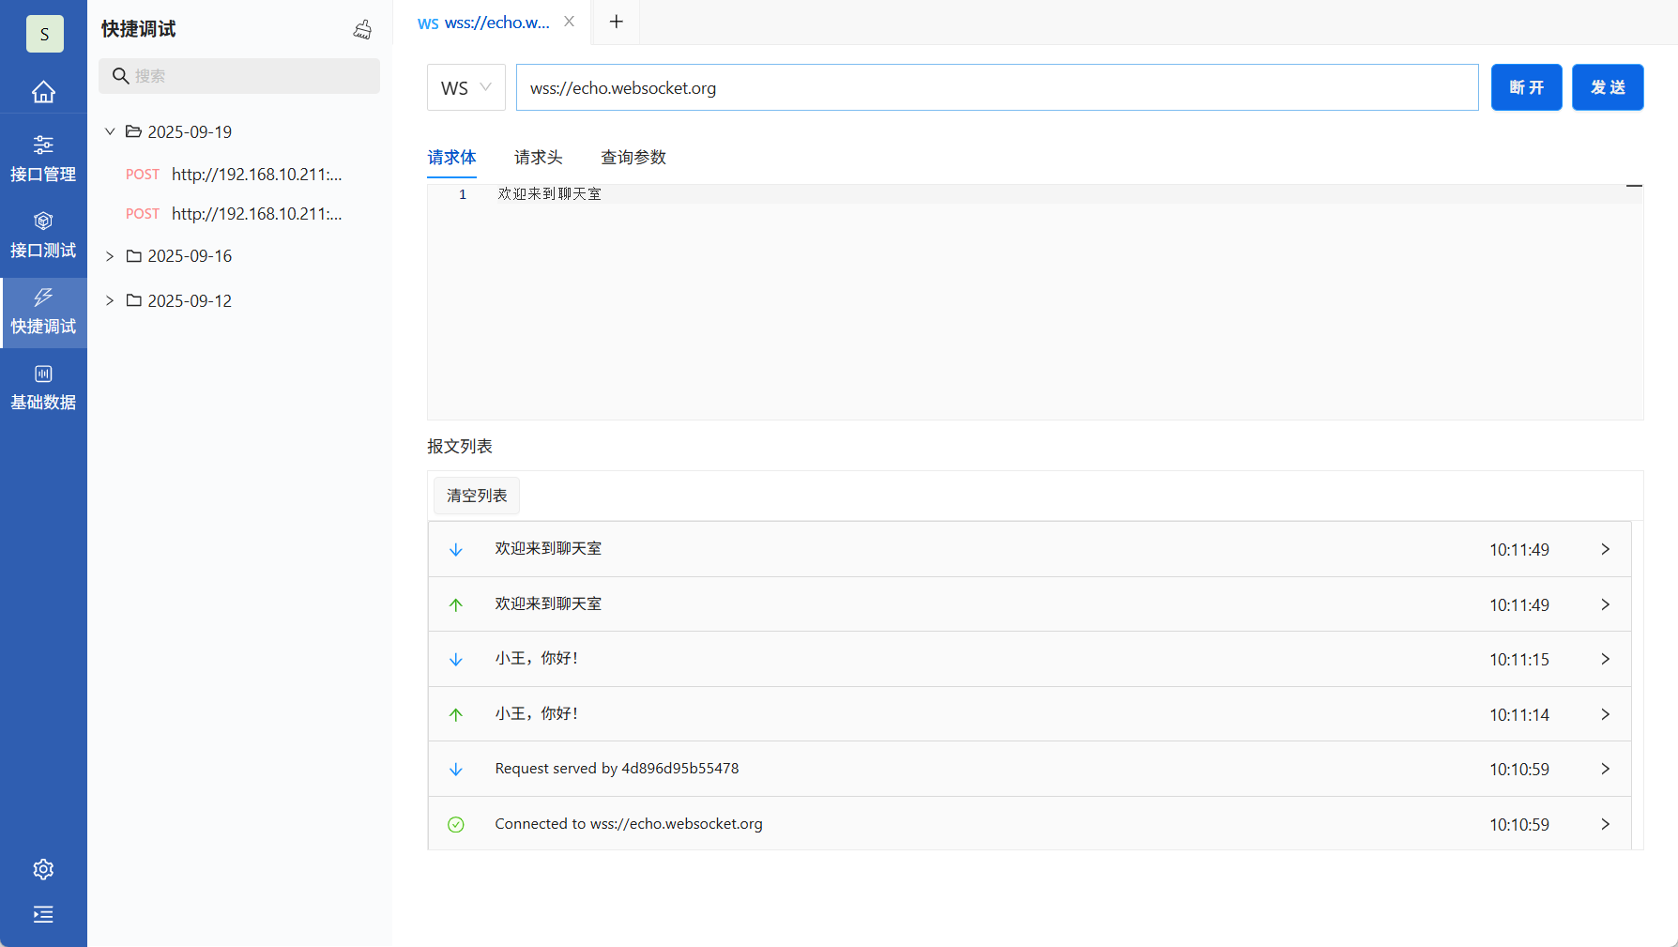The image size is (1678, 947).
Task: Open the WS protocol dropdown
Action: (465, 87)
